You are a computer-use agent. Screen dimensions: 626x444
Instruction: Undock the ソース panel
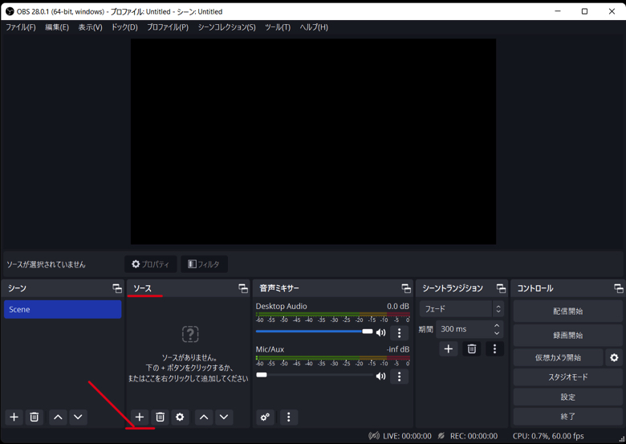click(243, 288)
